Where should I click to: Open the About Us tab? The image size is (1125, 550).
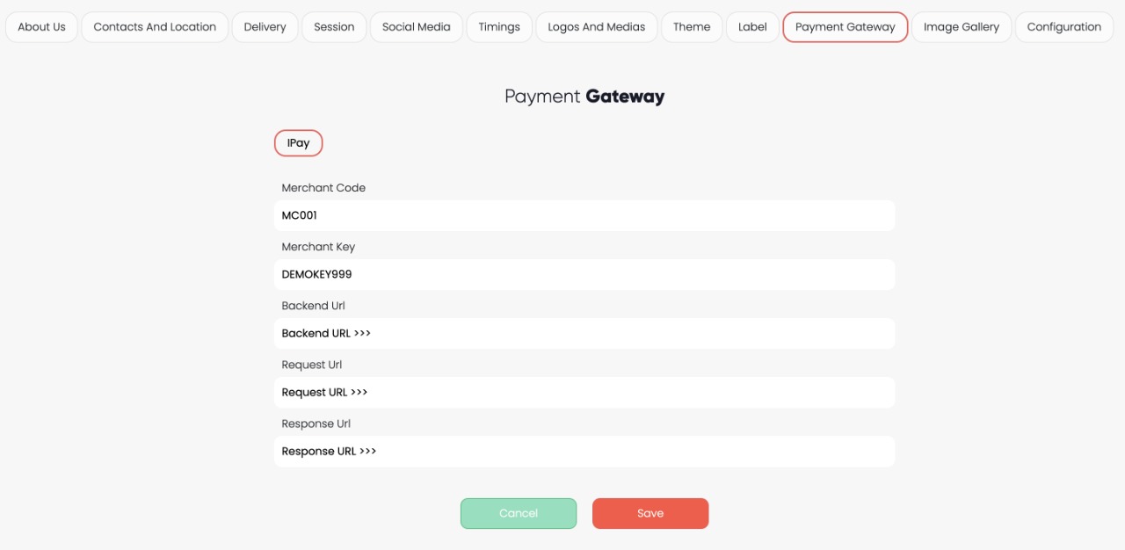[41, 27]
